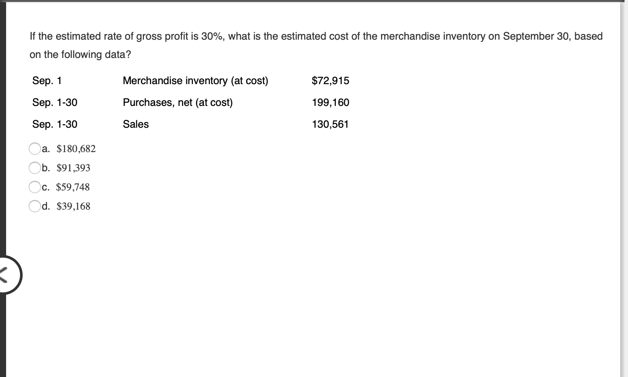Select radio button for answer a
Screen dimensions: 628x377
pyautogui.click(x=34, y=149)
